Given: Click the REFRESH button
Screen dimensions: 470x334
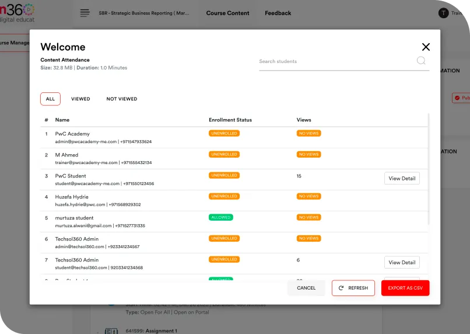Looking at the screenshot, I should [x=353, y=288].
